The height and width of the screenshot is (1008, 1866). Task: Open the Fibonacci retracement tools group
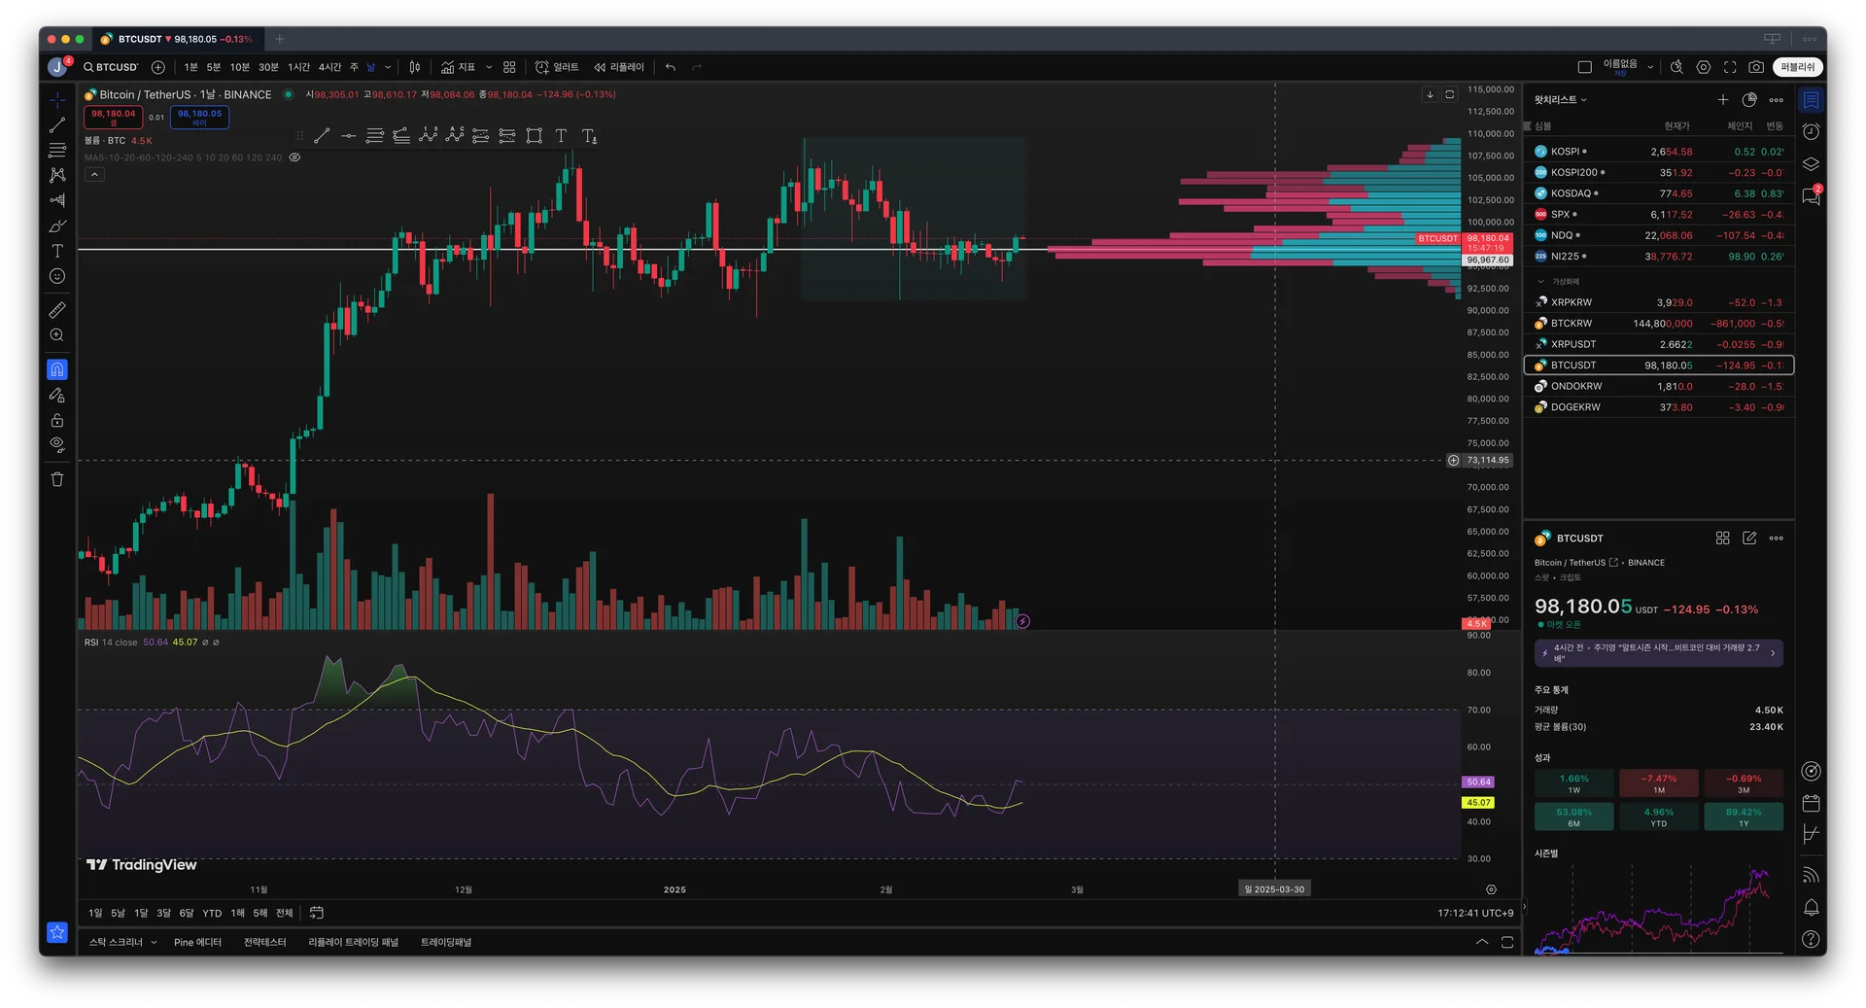tap(57, 151)
